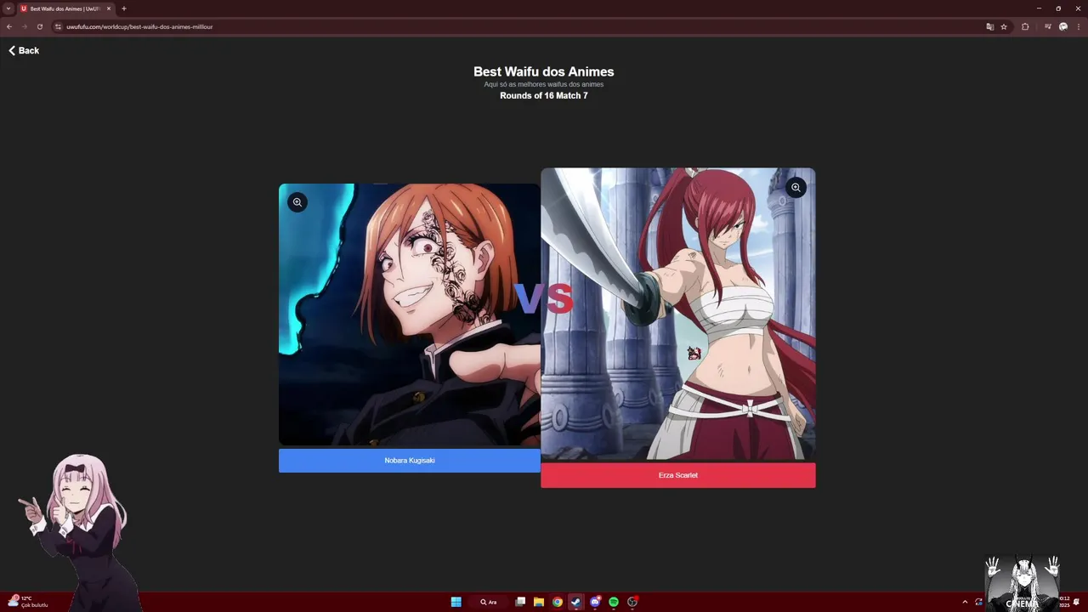The image size is (1088, 612).
Task: Open Task View from the taskbar
Action: 520,602
